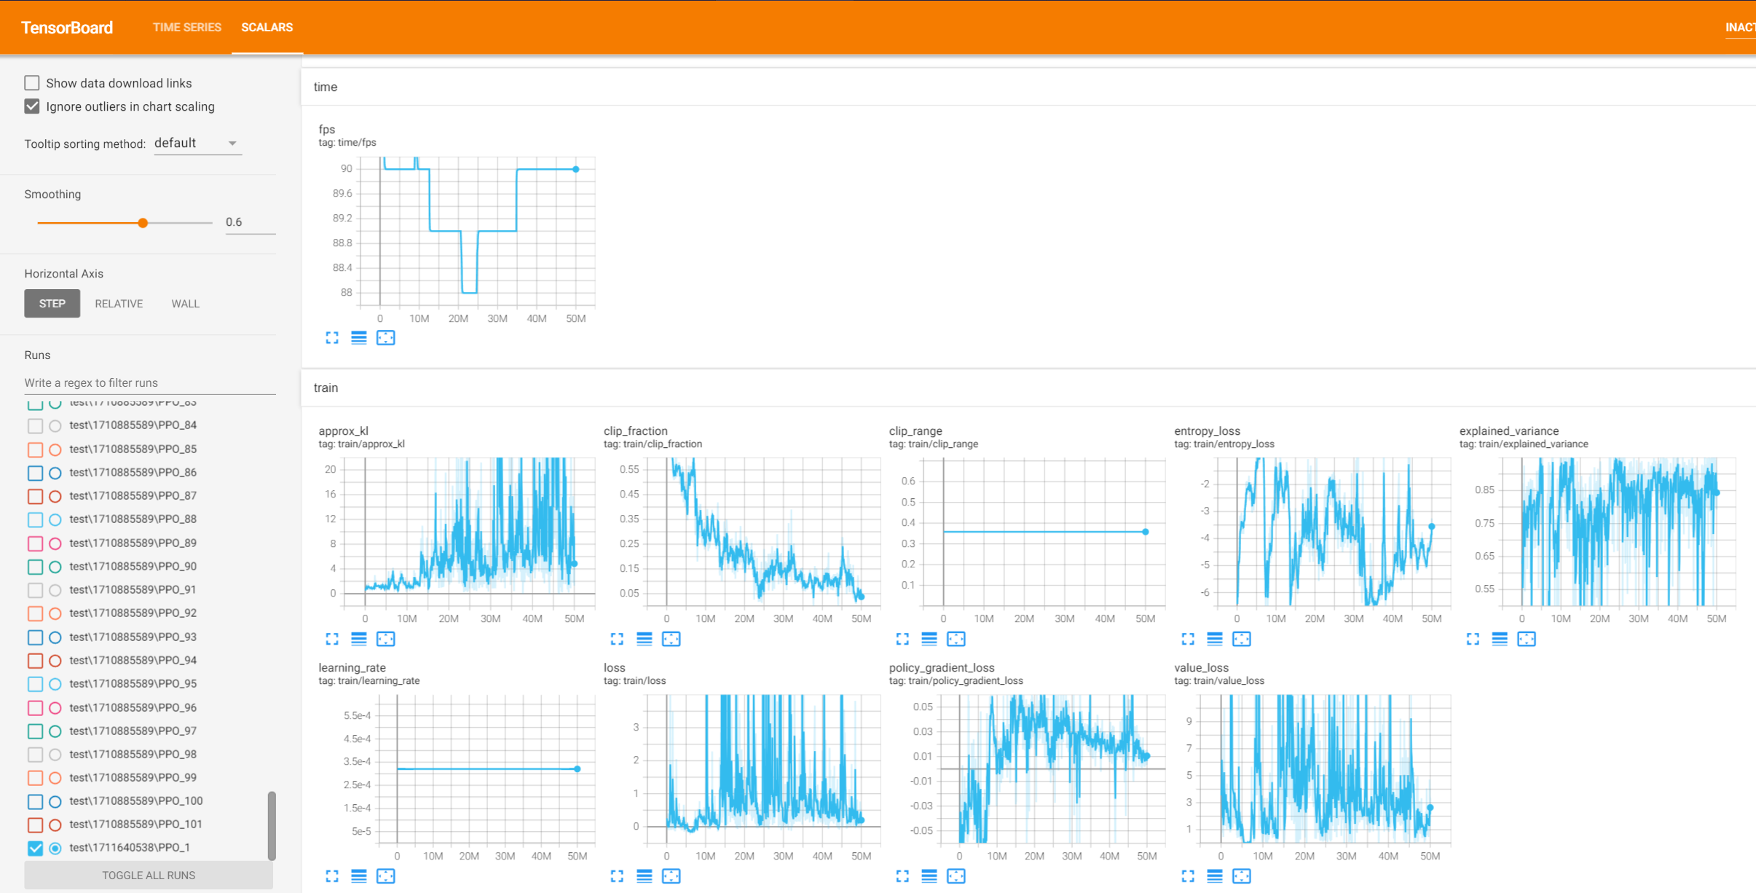This screenshot has width=1756, height=893.
Task: Toggle log scale on explained_variance chart
Action: (1500, 640)
